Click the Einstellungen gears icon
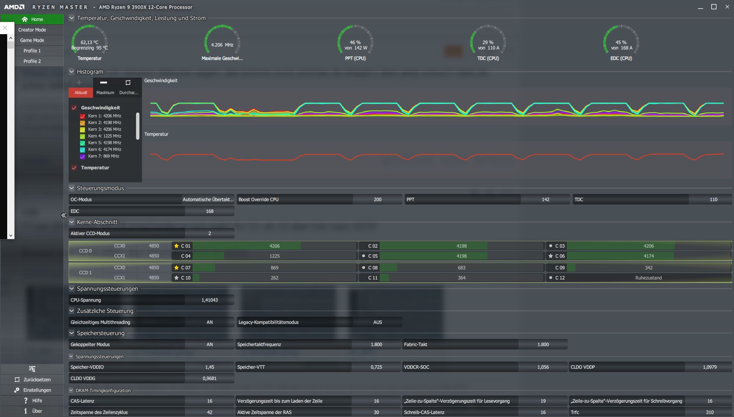The image size is (734, 417). click(x=17, y=390)
